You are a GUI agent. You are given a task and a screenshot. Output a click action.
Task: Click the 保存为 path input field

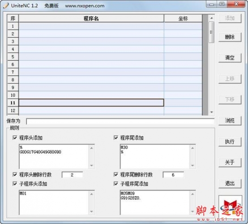pyautogui.click(x=120, y=121)
